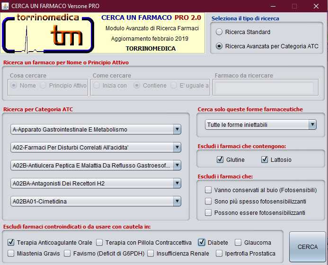Open the A02BA01-Cimetidina dropdown
Image resolution: width=328 pixels, height=265 pixels.
(96, 202)
